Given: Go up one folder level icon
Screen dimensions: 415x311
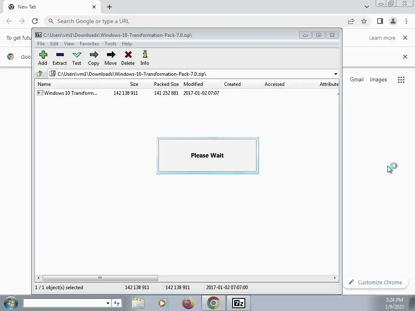Looking at the screenshot, I should click(x=40, y=74).
